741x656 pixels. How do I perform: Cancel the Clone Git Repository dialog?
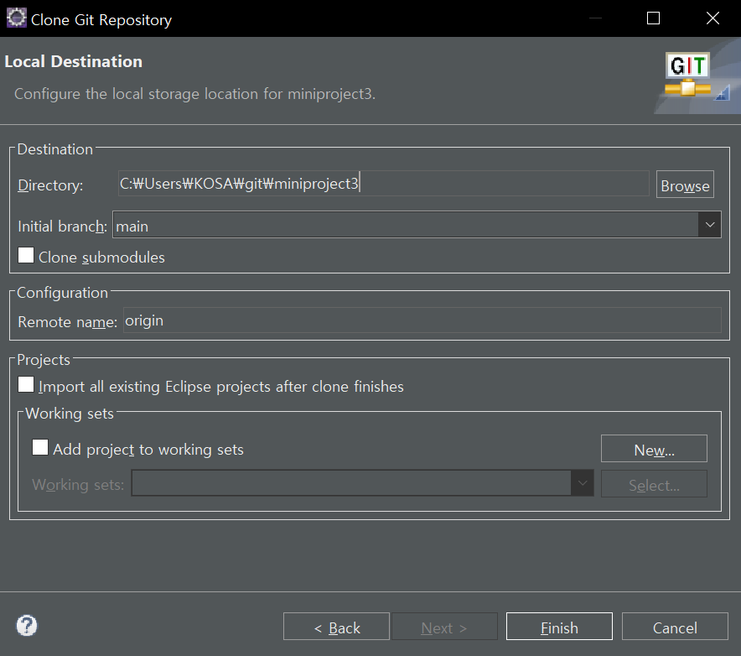click(675, 627)
